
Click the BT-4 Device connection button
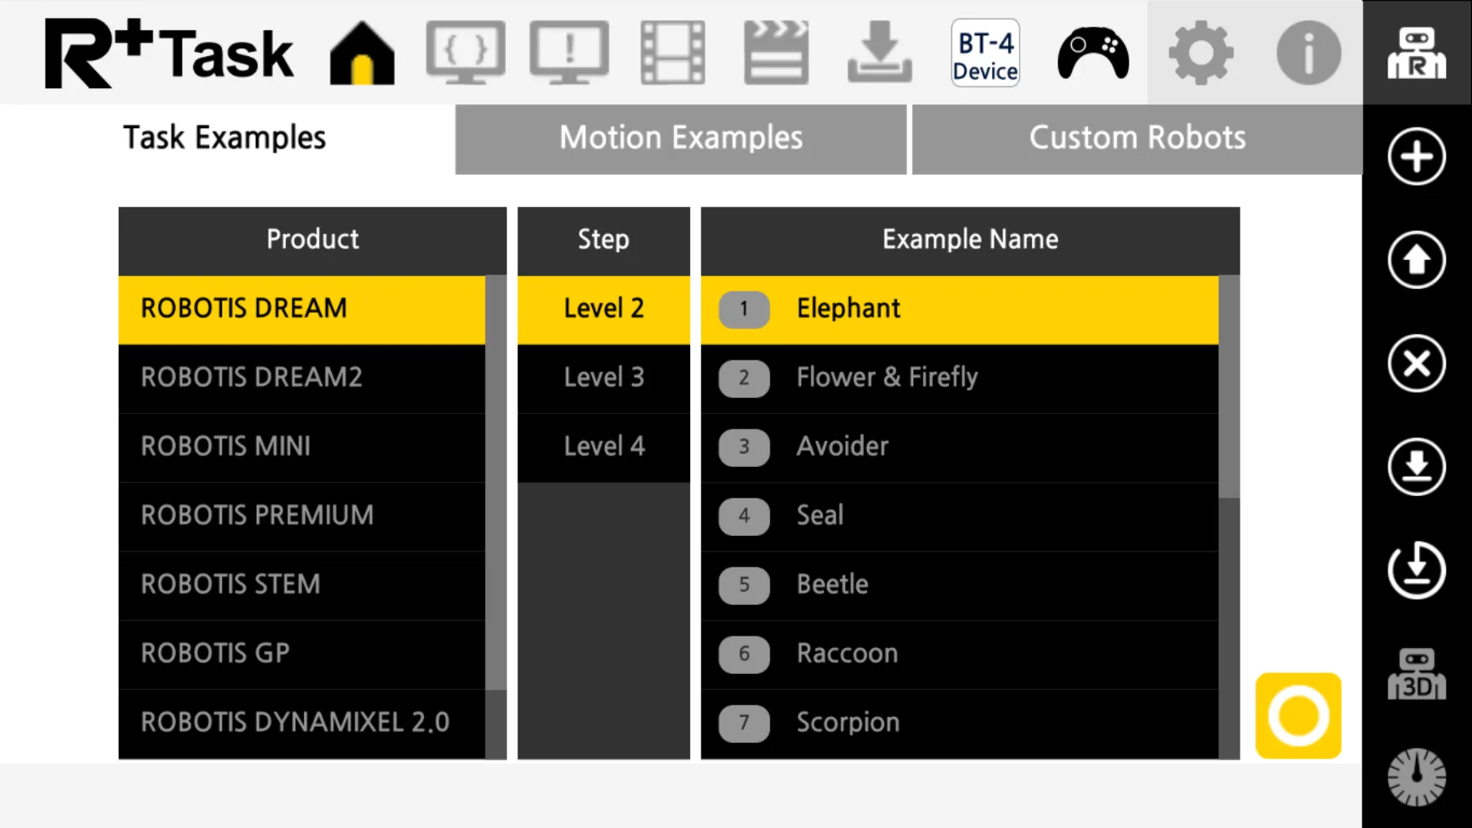(986, 54)
